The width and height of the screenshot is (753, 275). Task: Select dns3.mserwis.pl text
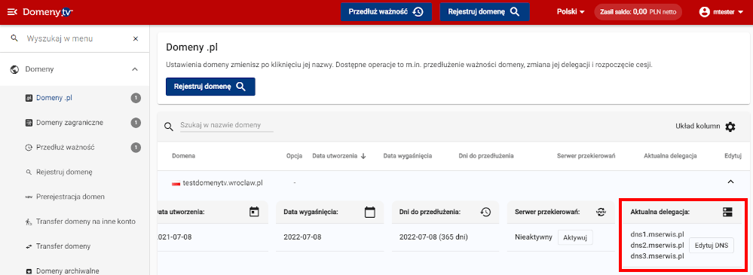[657, 256]
